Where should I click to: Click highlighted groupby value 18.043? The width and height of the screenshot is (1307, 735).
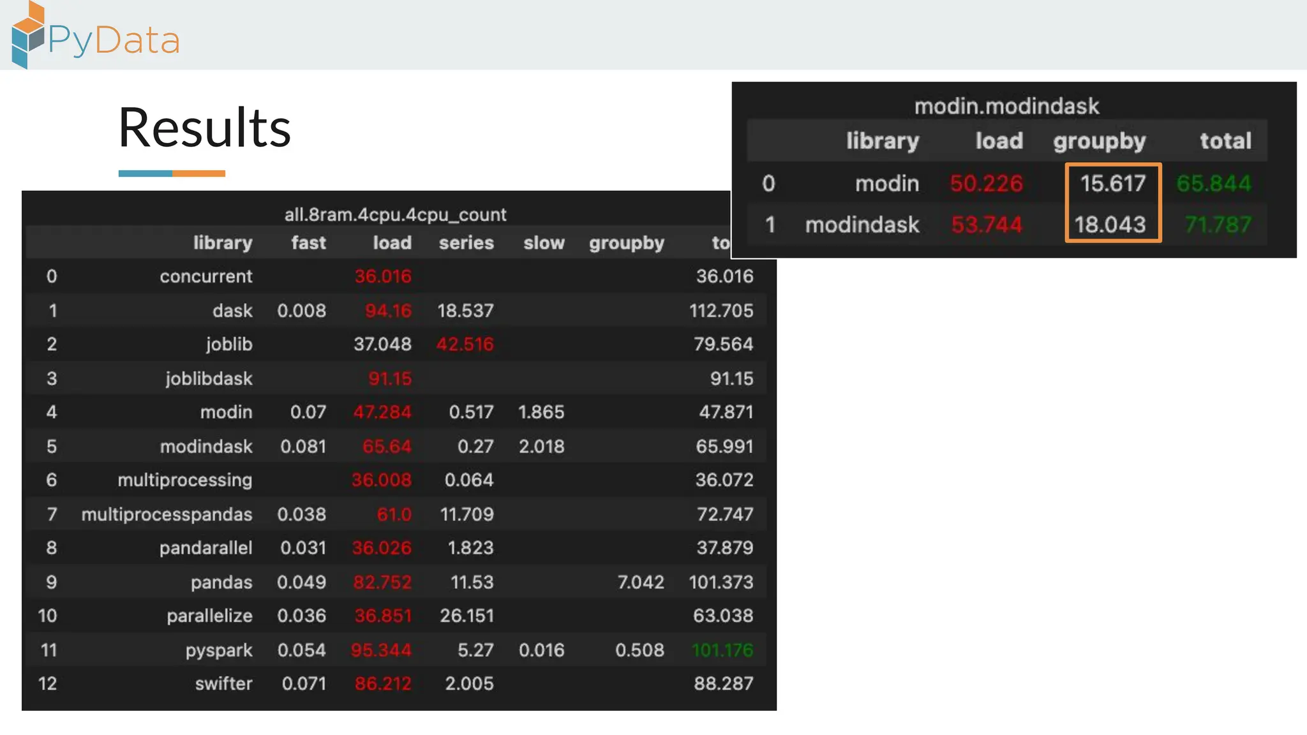pyautogui.click(x=1110, y=224)
